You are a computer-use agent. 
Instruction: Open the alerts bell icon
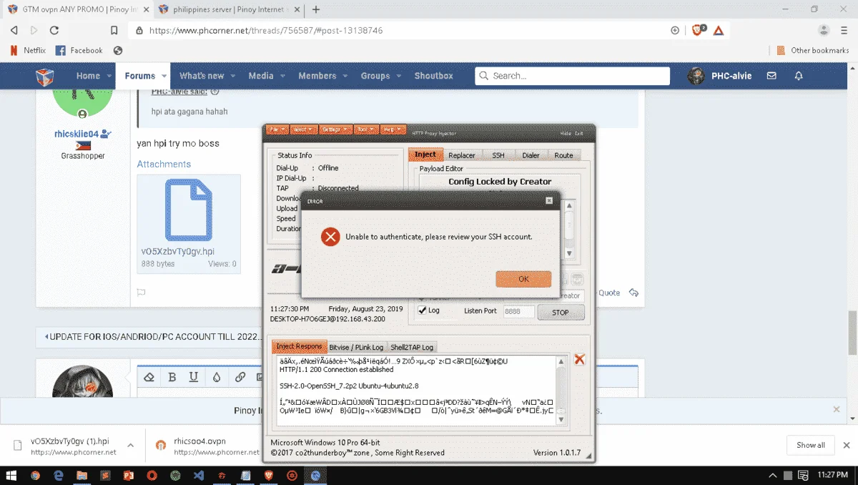(x=799, y=76)
